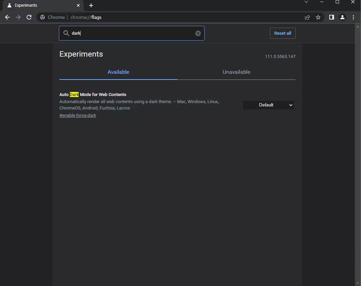
Task: Click the scrollbar up arrow
Action: click(x=358, y=26)
